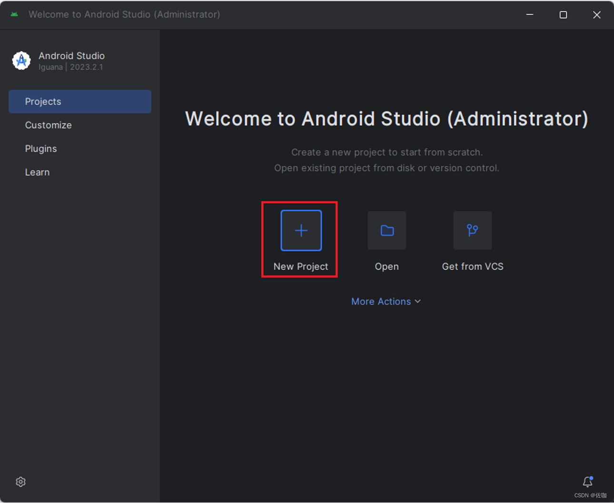Image resolution: width=614 pixels, height=503 pixels.
Task: Open the Plugins tab
Action: click(x=80, y=149)
